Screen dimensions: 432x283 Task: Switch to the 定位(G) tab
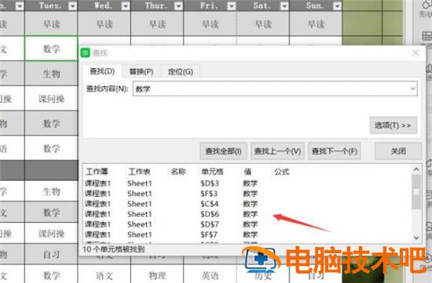pos(181,72)
